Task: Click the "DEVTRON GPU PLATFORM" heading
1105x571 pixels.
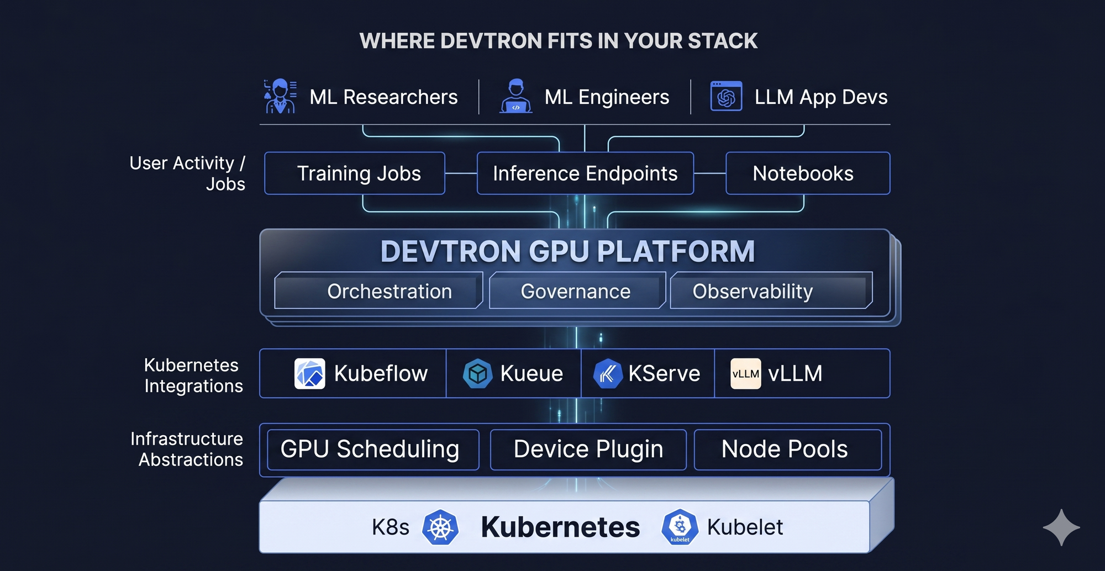Action: 567,251
